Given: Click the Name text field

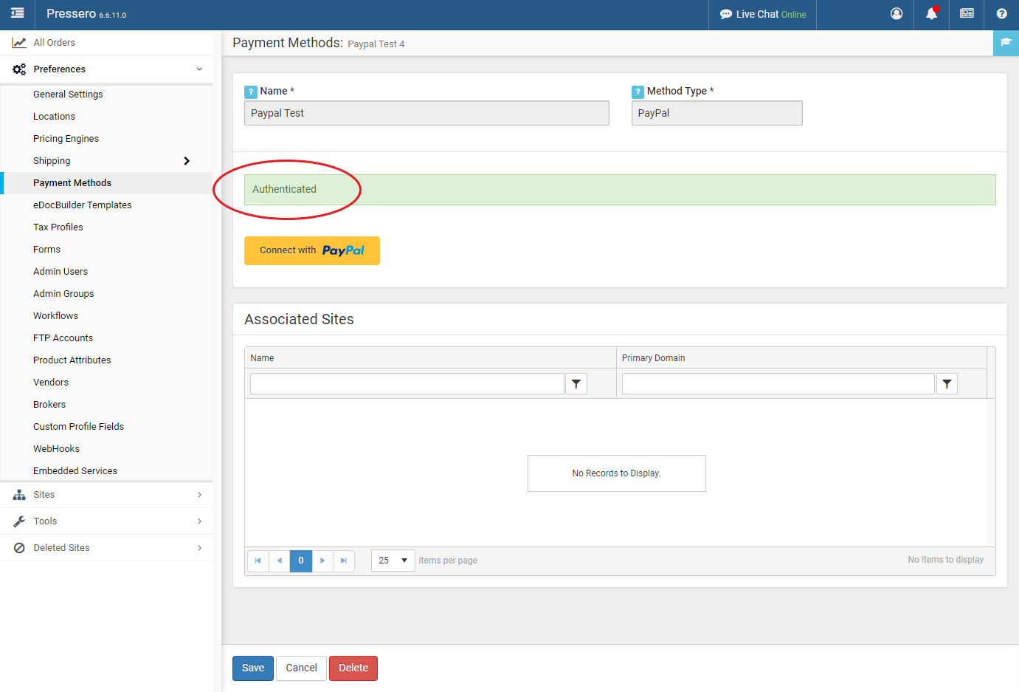Looking at the screenshot, I should pos(426,113).
